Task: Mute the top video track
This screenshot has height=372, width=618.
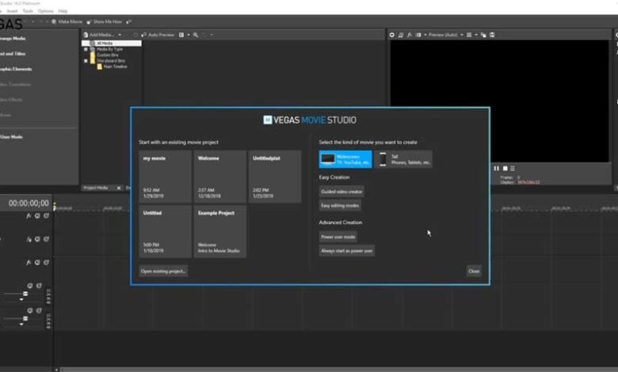Action: 37,216
